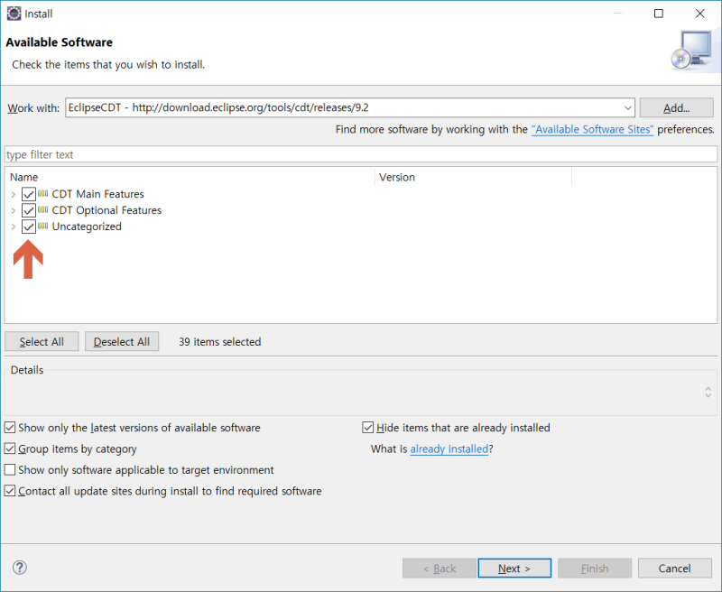Open the Work with dropdown arrow
The image size is (722, 592).
627,107
